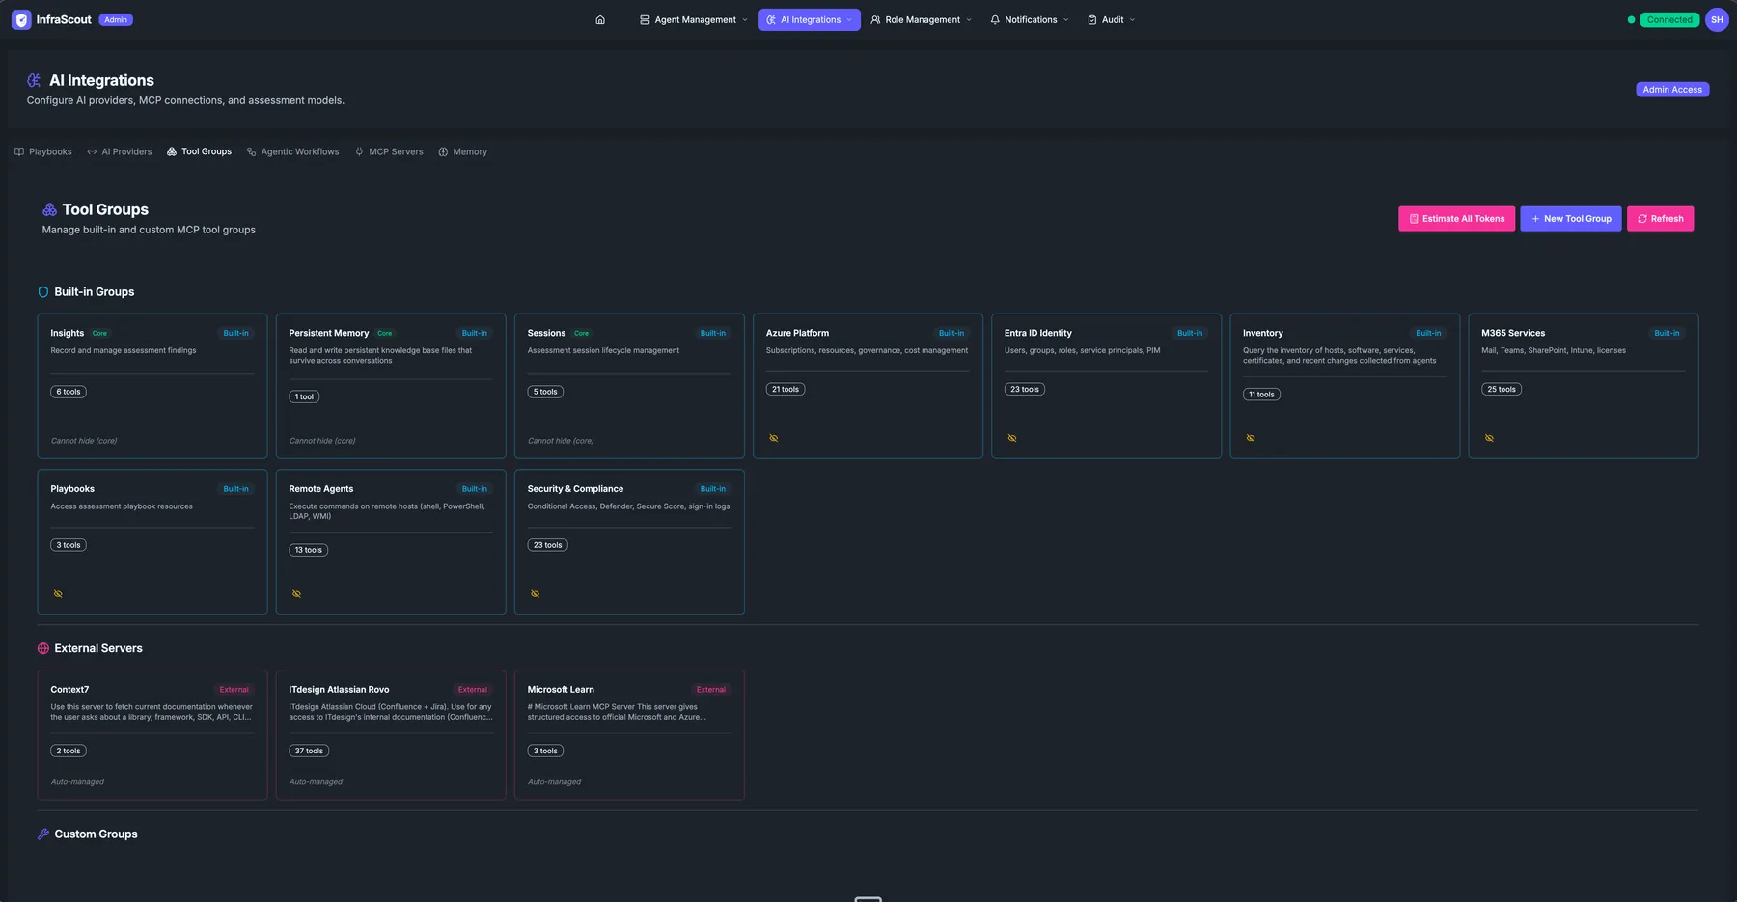The width and height of the screenshot is (1737, 902).
Task: Toggle visibility of Inventory group
Action: [1251, 438]
